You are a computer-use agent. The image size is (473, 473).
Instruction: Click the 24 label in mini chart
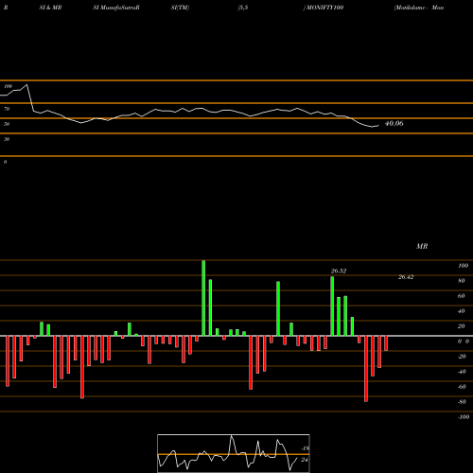305,460
